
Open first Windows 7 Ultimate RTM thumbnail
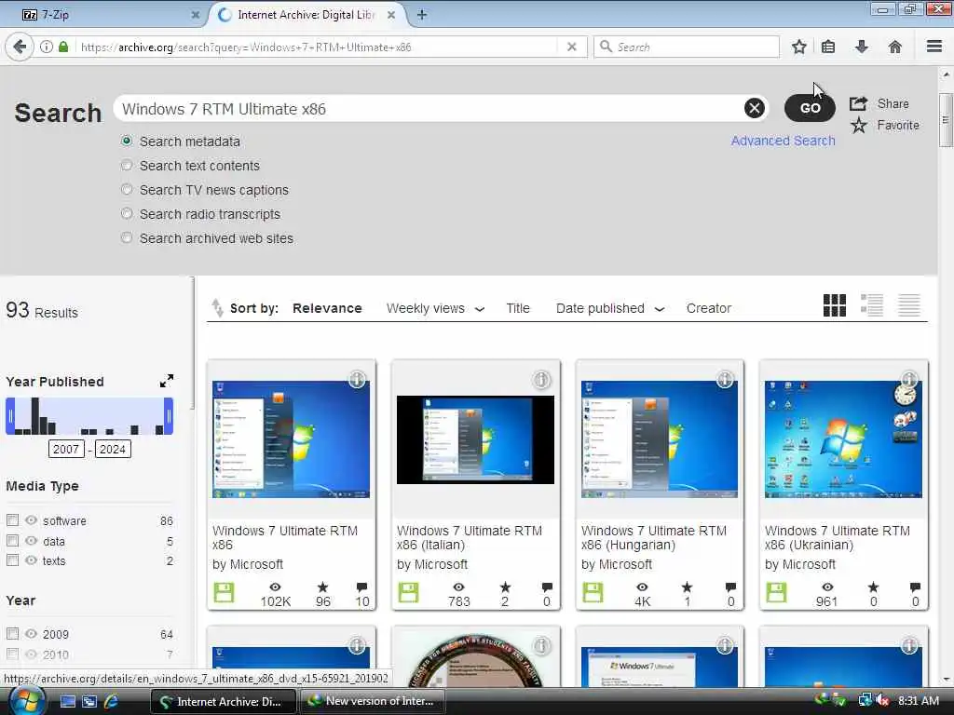pos(291,439)
